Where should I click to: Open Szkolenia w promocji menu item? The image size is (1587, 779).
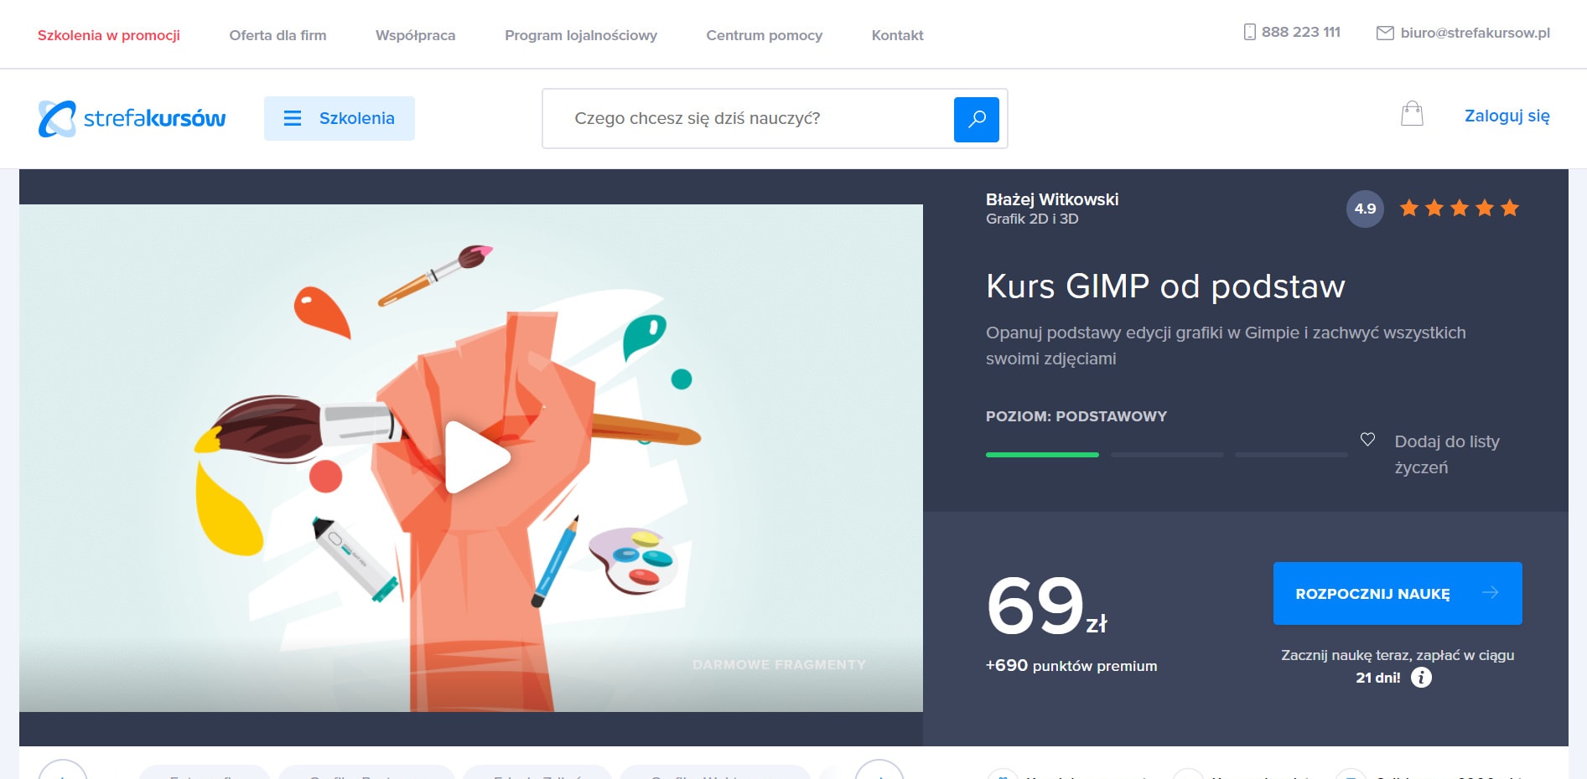tap(109, 35)
